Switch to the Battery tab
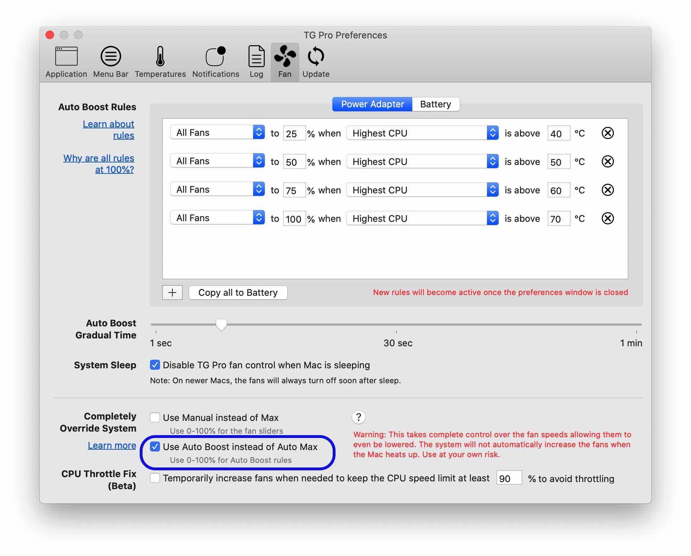The image size is (691, 556). click(x=435, y=104)
